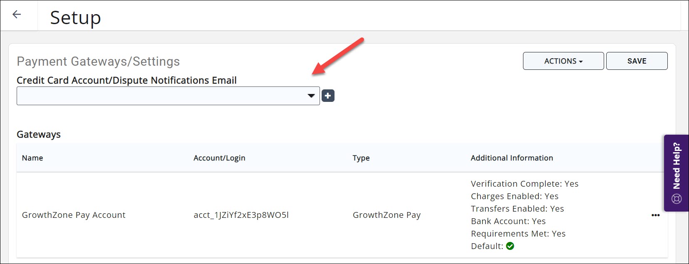The image size is (689, 264).
Task: Click the plus icon to add an email
Action: click(x=328, y=96)
